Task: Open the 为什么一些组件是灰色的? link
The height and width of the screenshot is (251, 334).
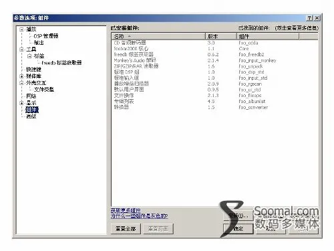Action: tap(139, 216)
